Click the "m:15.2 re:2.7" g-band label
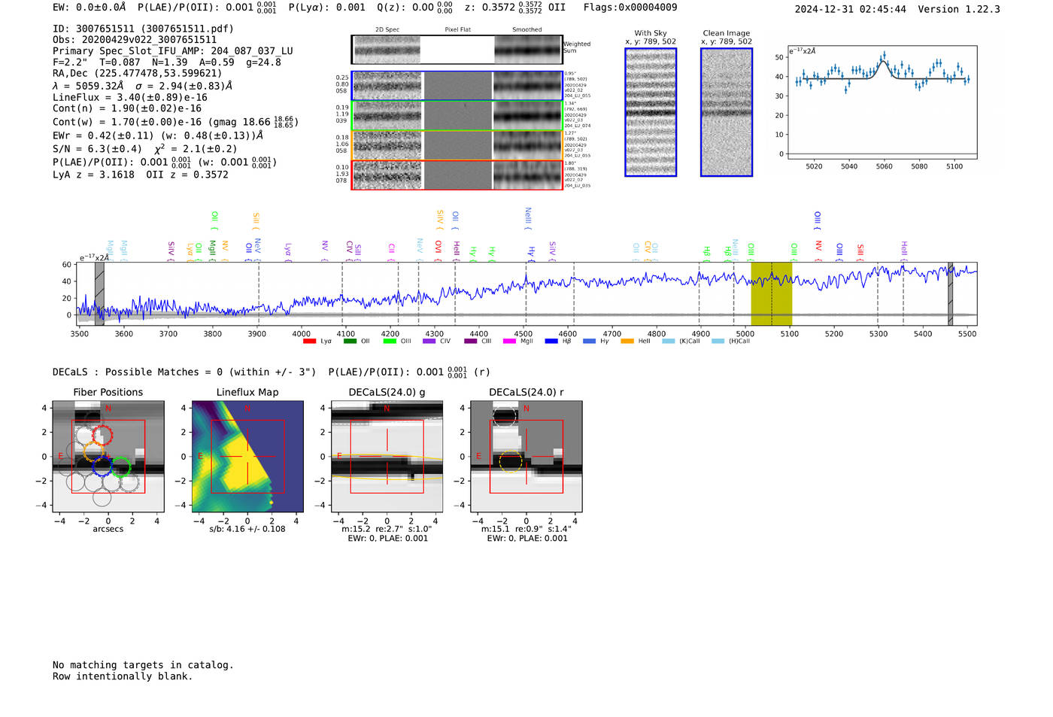Image resolution: width=1053 pixels, height=717 pixels. click(387, 529)
